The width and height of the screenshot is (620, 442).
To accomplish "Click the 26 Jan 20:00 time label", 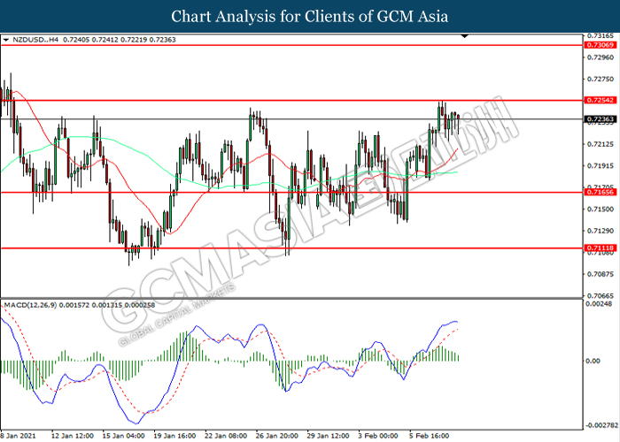I will tap(278, 436).
